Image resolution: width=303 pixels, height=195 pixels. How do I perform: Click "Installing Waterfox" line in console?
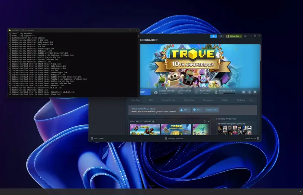[22, 34]
